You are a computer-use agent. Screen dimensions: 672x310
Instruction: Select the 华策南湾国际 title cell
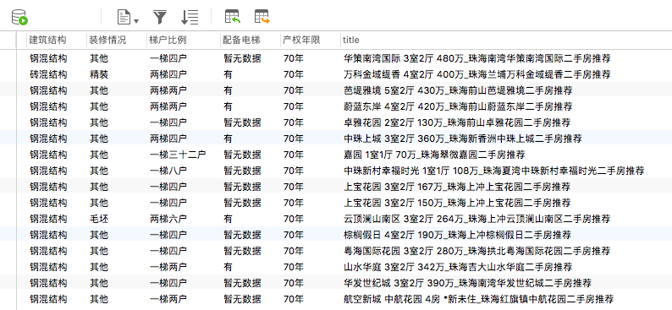477,58
